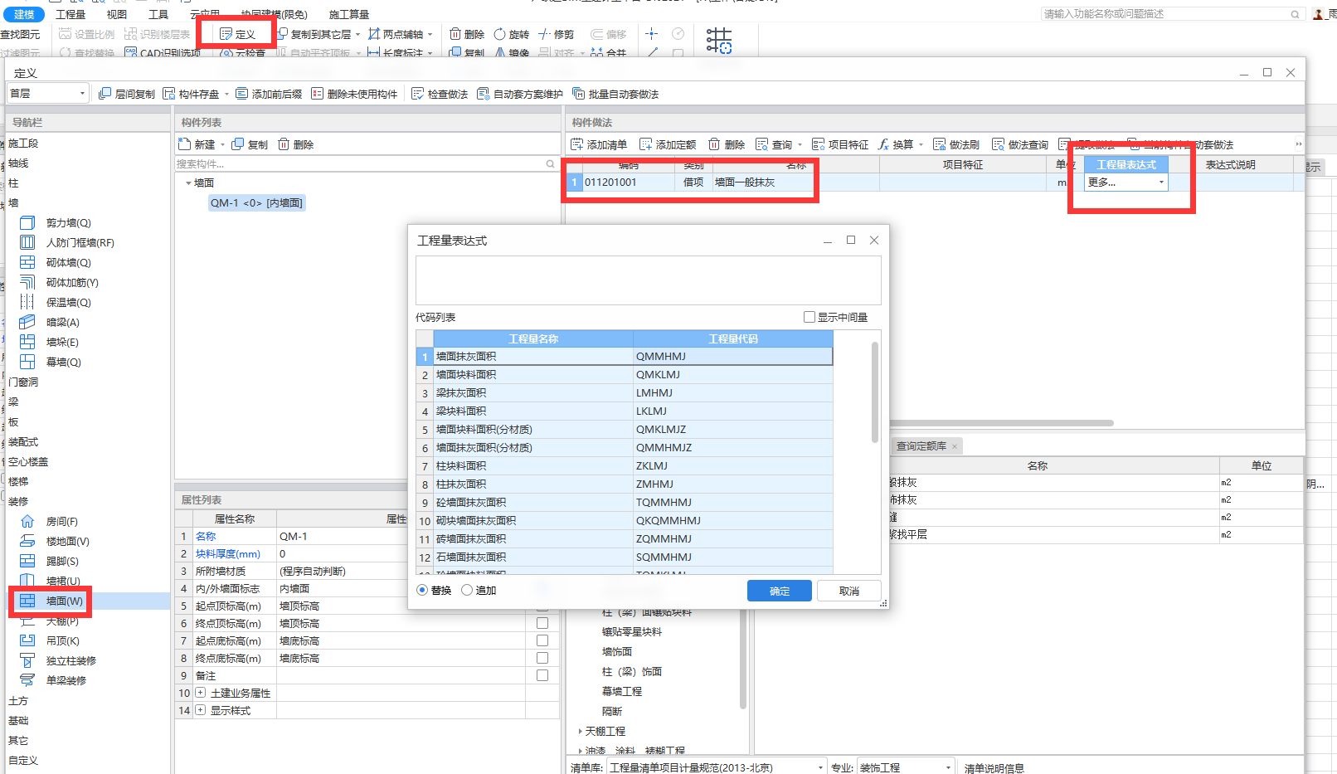Viewport: 1337px width, 774px height.
Task: Click the 定义 (Define) toolbar button
Action: coord(237,34)
